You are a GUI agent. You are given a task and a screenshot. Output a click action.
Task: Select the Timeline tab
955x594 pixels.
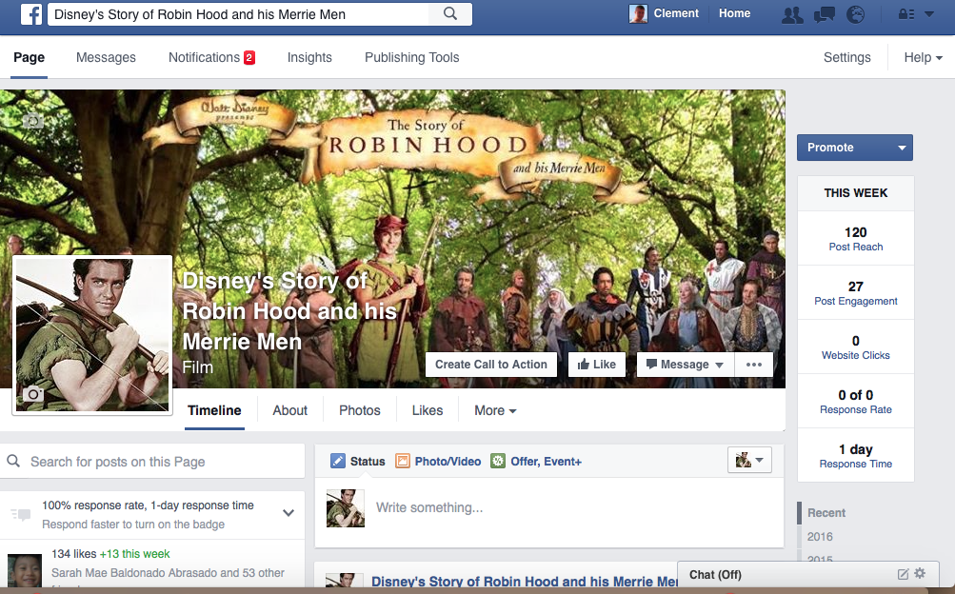pyautogui.click(x=214, y=411)
